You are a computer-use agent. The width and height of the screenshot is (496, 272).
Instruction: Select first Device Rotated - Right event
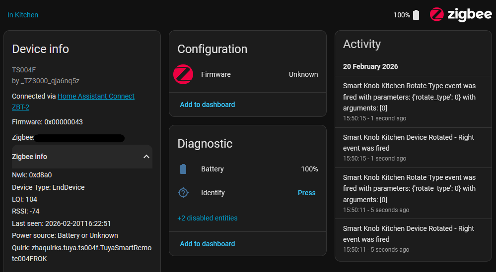coord(409,147)
